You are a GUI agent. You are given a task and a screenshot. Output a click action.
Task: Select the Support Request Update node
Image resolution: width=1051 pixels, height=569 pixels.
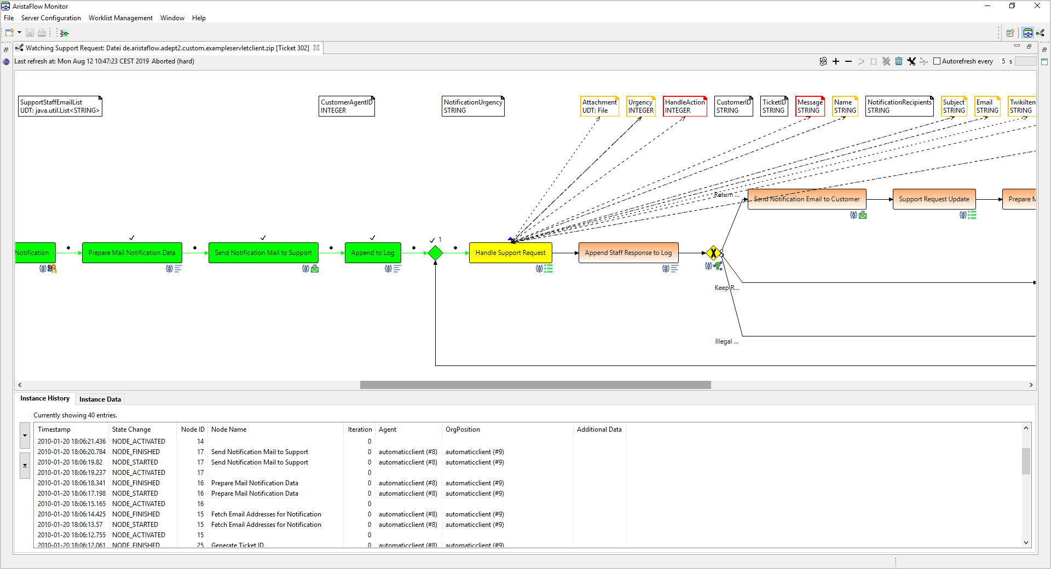934,199
